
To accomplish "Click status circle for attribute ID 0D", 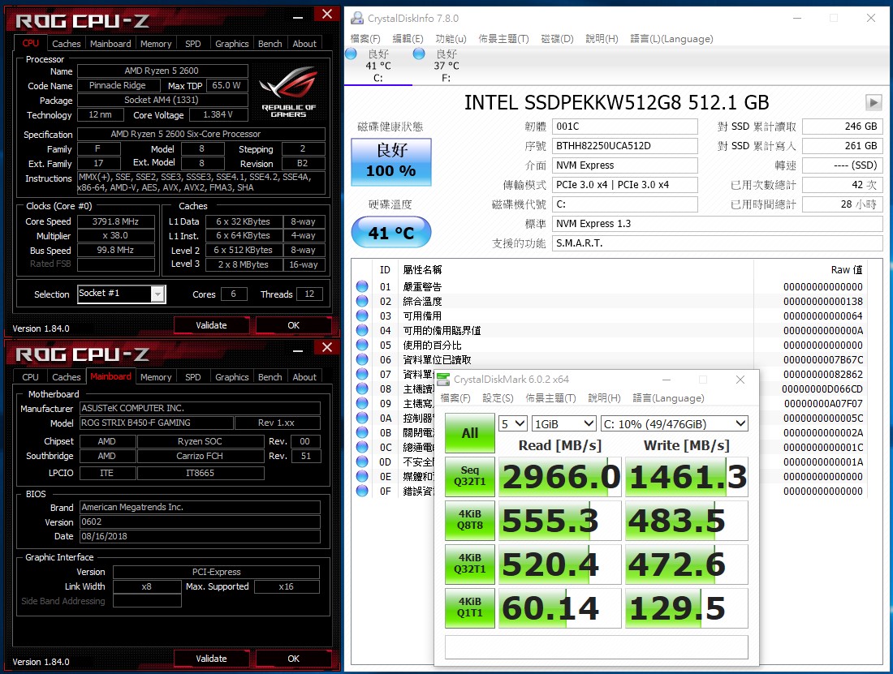I will (x=362, y=461).
